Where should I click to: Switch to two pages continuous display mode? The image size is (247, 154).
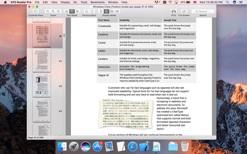[x=117, y=11]
